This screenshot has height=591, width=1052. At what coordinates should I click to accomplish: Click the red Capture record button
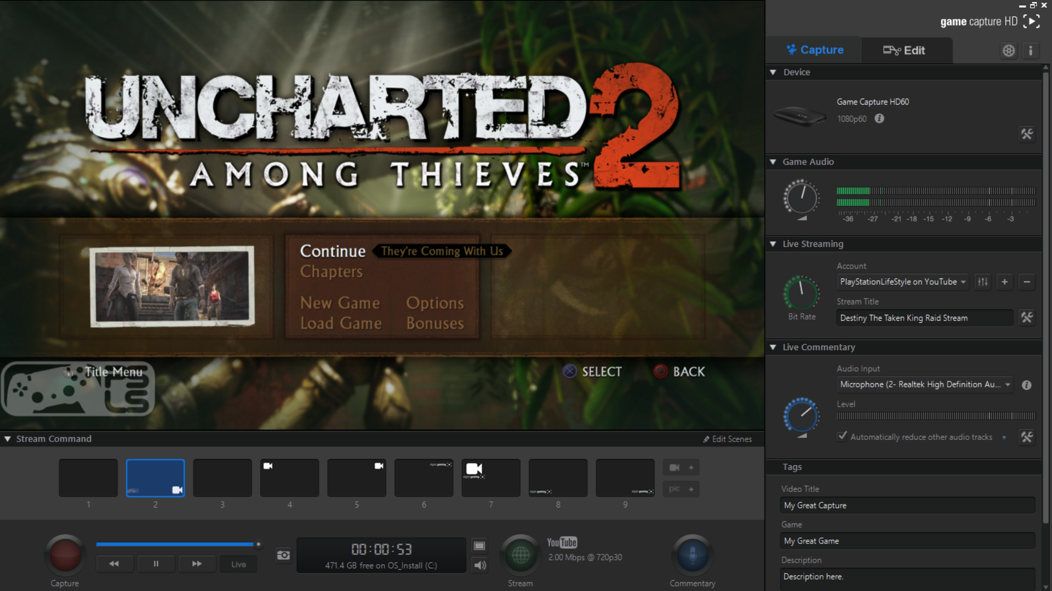tap(65, 555)
